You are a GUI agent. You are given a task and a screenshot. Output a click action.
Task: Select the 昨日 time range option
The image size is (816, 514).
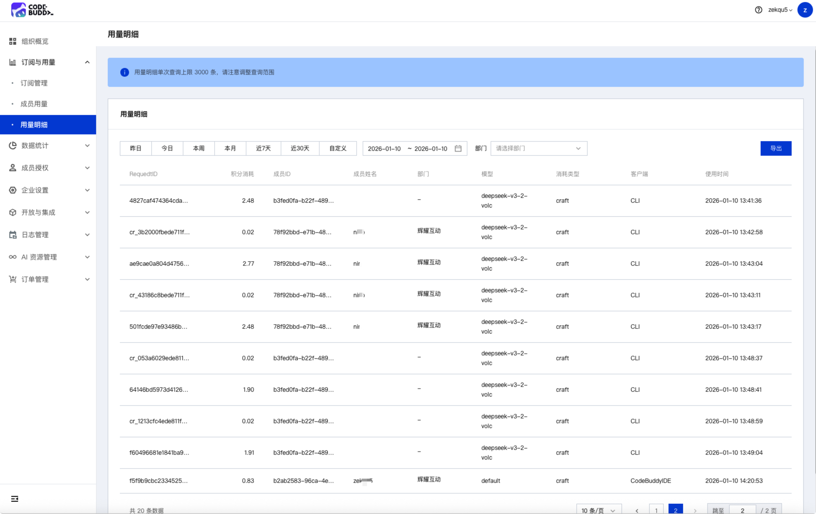[136, 148]
